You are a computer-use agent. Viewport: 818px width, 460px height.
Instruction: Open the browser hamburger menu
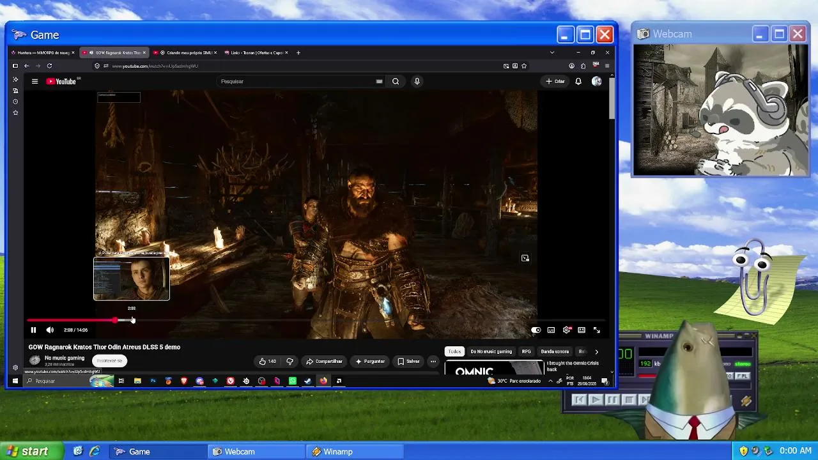pyautogui.click(x=607, y=66)
